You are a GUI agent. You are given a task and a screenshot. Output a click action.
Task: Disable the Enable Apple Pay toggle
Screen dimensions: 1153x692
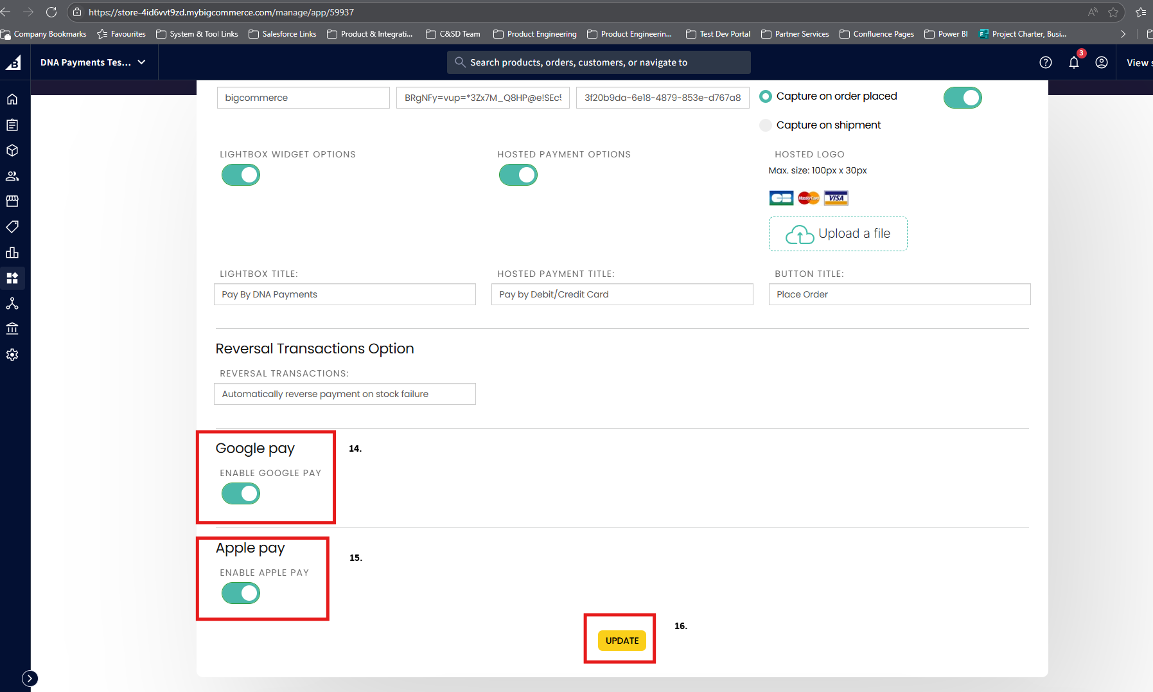pos(241,593)
